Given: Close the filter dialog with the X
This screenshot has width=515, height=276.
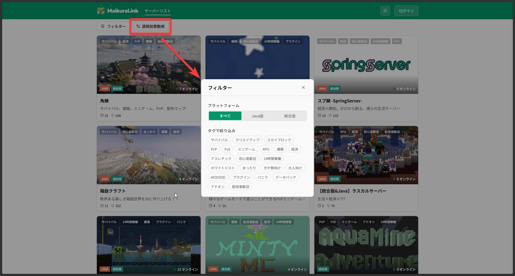Looking at the screenshot, I should (x=303, y=87).
